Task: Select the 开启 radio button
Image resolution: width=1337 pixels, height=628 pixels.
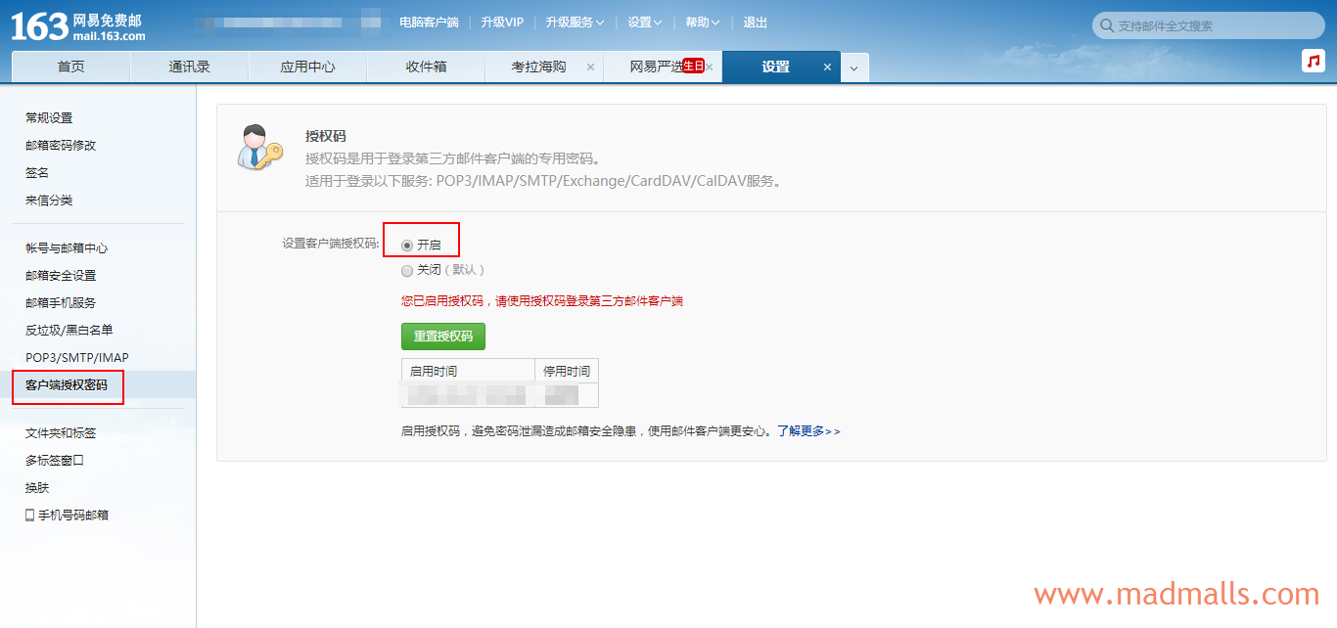Action: pos(407,246)
